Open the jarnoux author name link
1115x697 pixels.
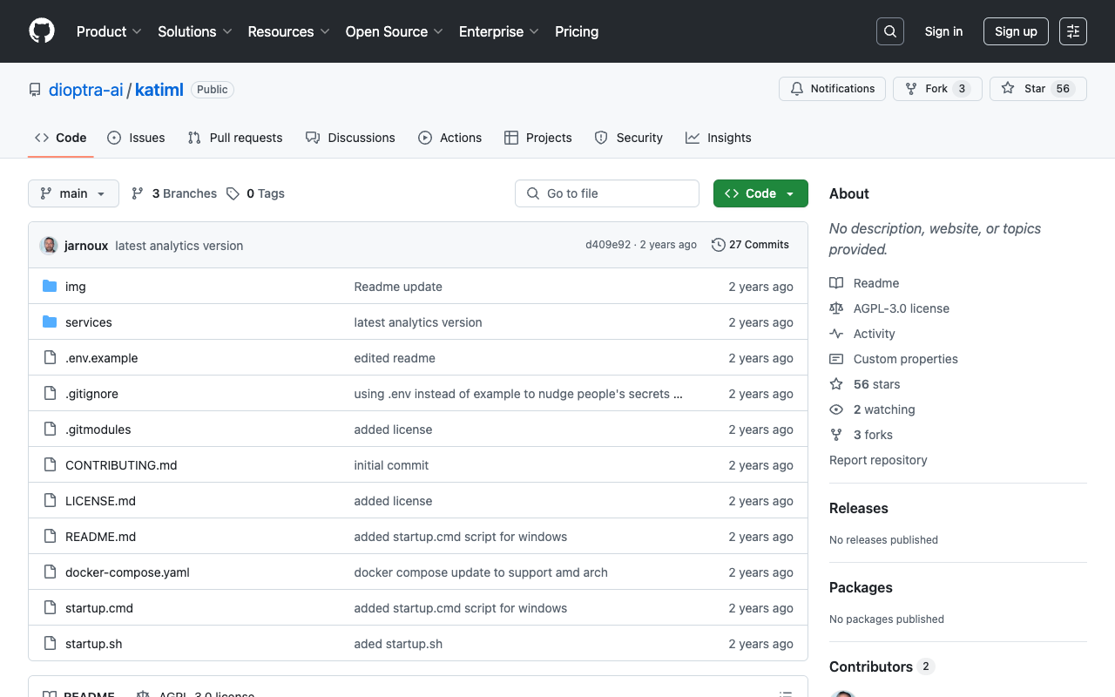[86, 246]
